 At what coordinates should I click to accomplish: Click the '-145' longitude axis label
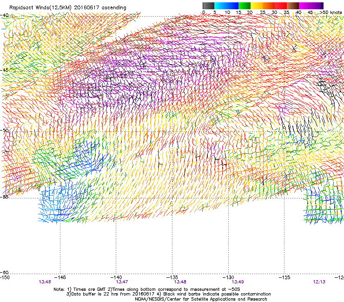tap(60, 277)
